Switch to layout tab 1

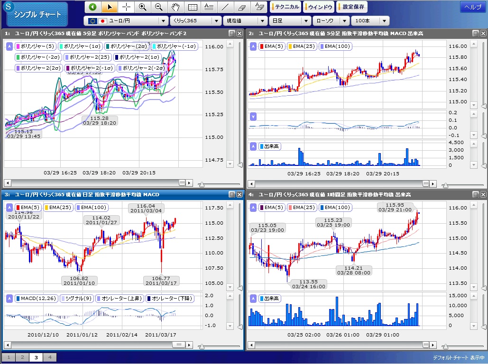(x=8, y=357)
